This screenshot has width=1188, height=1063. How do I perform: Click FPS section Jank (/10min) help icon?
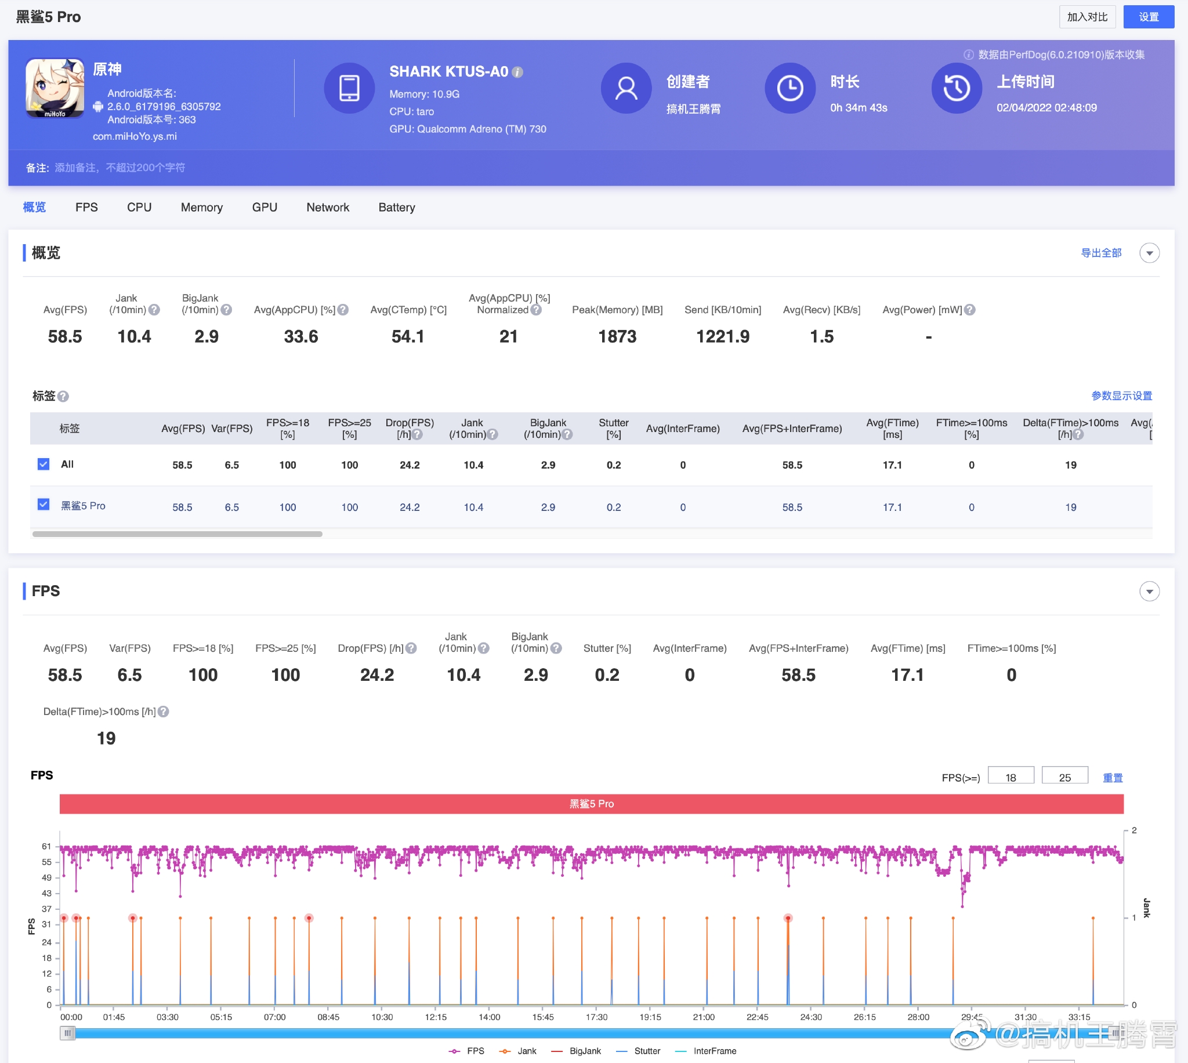[484, 648]
